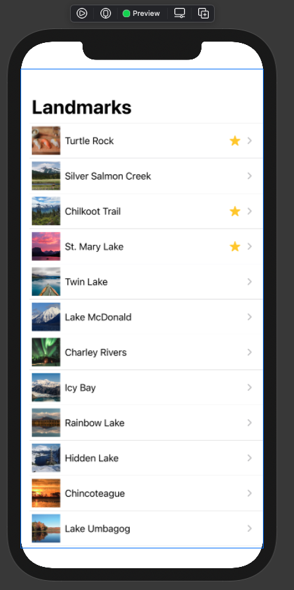The height and width of the screenshot is (590, 294).
Task: Choose the Charley Rivers entry
Action: (x=146, y=352)
